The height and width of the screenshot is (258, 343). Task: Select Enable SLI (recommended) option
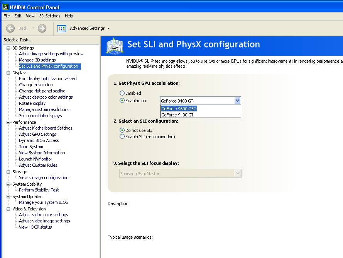click(122, 137)
